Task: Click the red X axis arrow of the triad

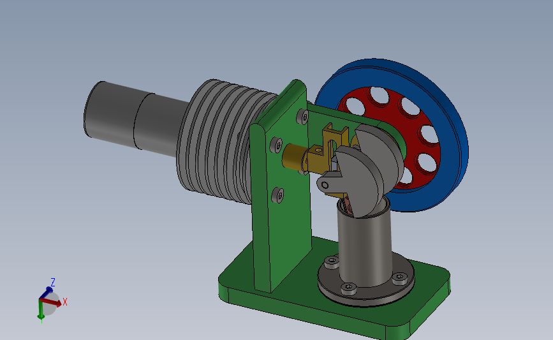Action: pos(50,302)
